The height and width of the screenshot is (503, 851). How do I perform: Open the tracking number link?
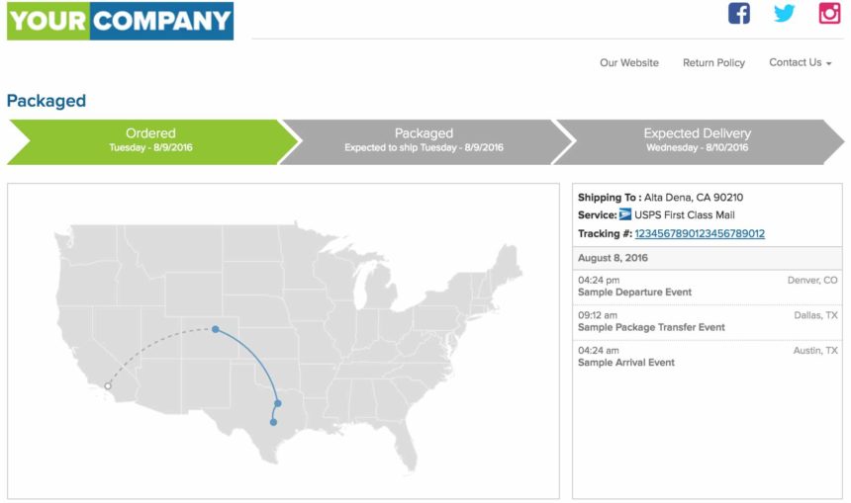coord(699,234)
